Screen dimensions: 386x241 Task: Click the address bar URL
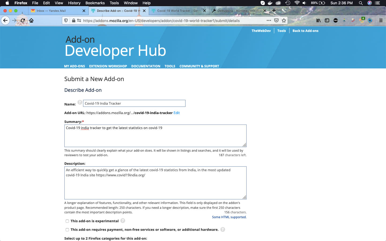[x=161, y=21]
